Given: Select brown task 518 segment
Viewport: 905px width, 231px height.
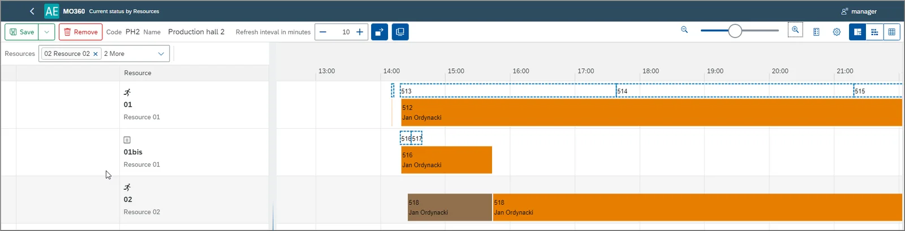Looking at the screenshot, I should point(450,207).
